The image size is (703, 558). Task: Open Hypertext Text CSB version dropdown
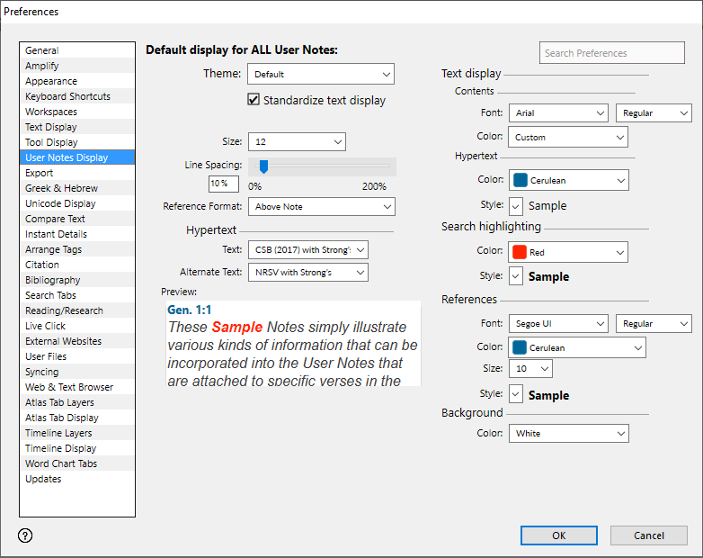(x=307, y=249)
